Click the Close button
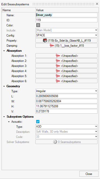This screenshot has height=179, width=100. [89, 174]
